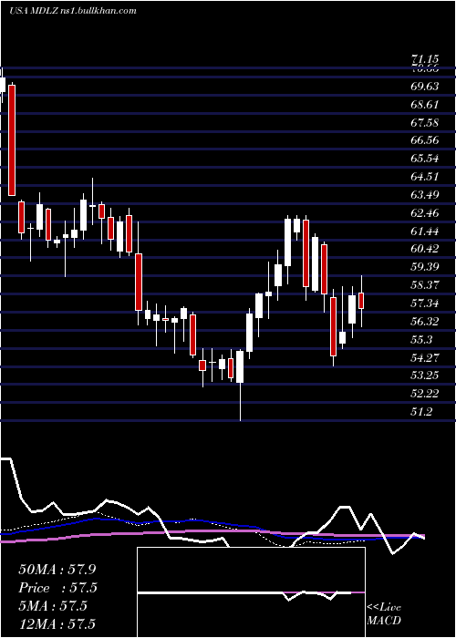
Task: Click the 65.54 price axis label
Action: [x=425, y=159]
